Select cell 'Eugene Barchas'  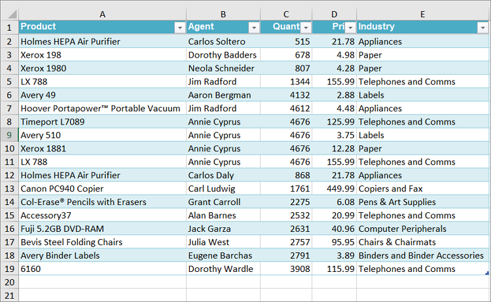[x=223, y=255]
